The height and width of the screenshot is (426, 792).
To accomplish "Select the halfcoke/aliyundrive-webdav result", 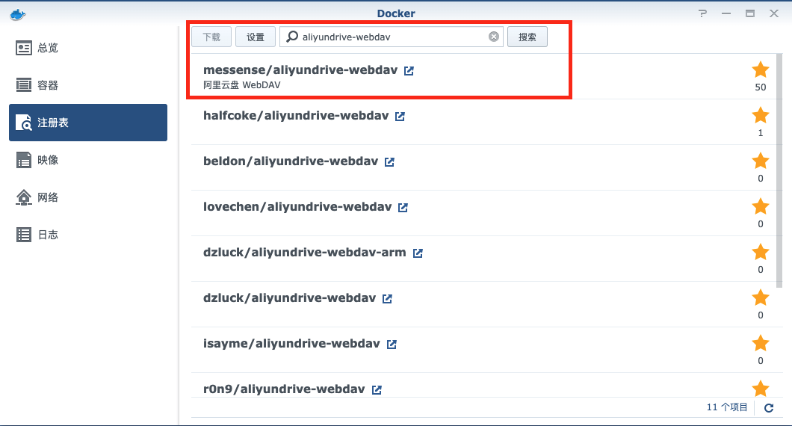I will (x=484, y=122).
